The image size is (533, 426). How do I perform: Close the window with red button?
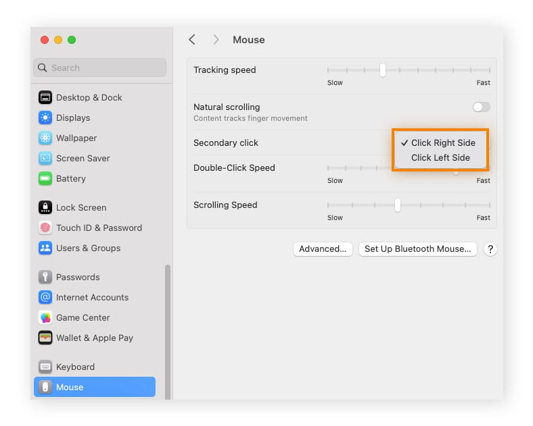point(45,40)
